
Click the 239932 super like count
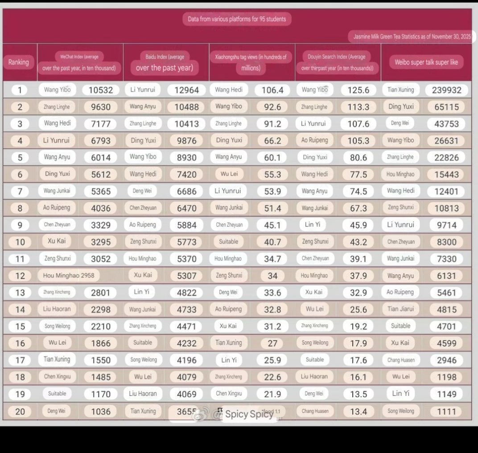tap(446, 89)
